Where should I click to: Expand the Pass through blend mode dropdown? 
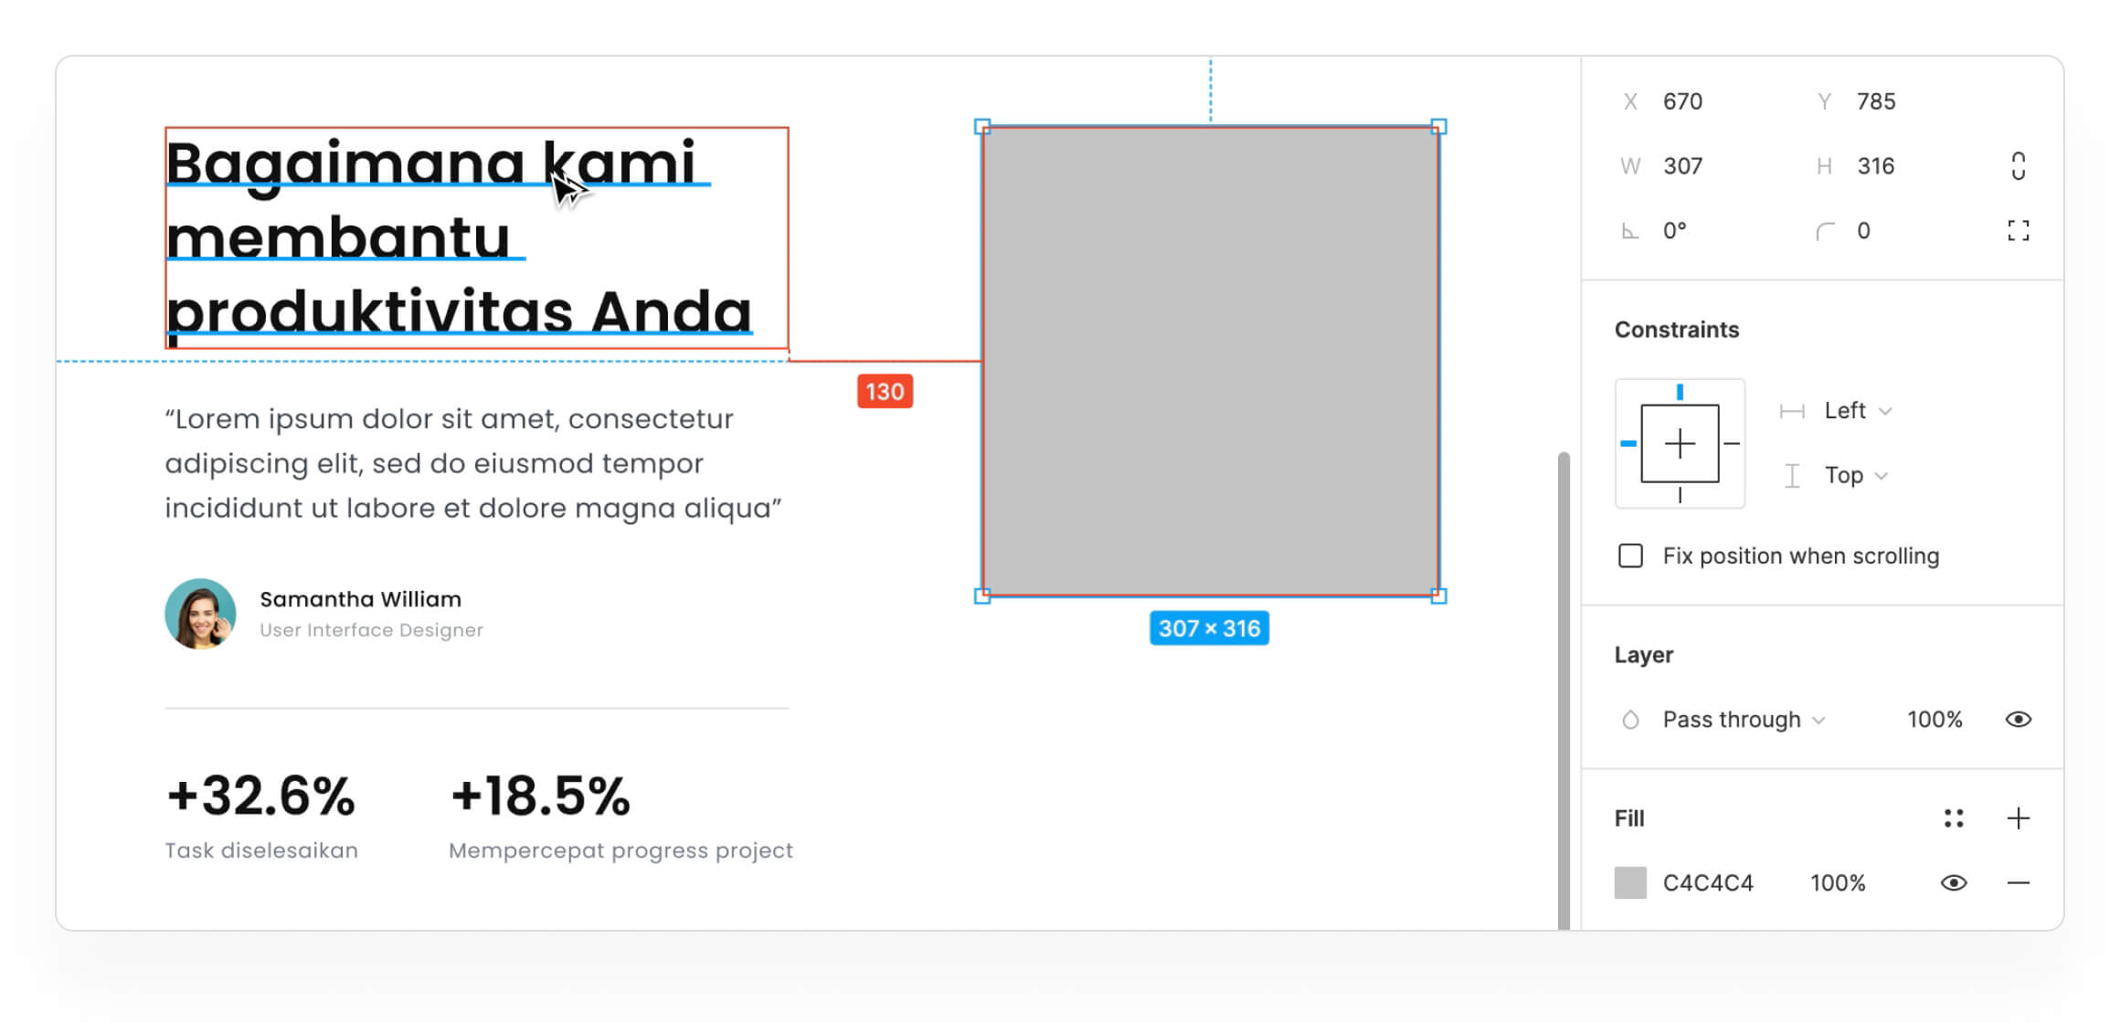(x=1743, y=720)
